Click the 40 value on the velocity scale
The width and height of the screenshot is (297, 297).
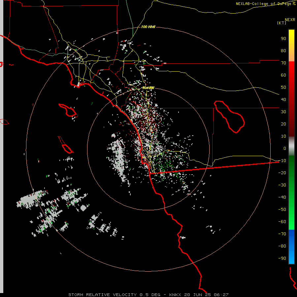(x=283, y=99)
